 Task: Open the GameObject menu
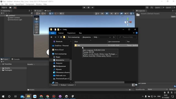click(x=20, y=4)
